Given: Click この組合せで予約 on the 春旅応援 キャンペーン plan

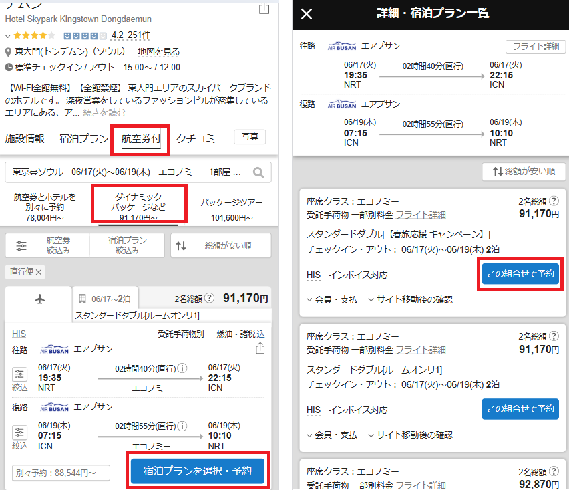Looking at the screenshot, I should tap(520, 274).
